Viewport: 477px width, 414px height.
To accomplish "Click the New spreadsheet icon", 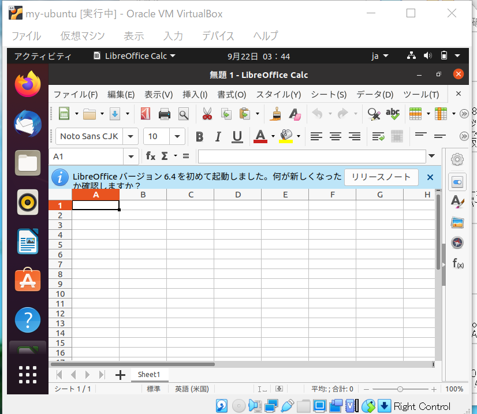I will [x=64, y=114].
